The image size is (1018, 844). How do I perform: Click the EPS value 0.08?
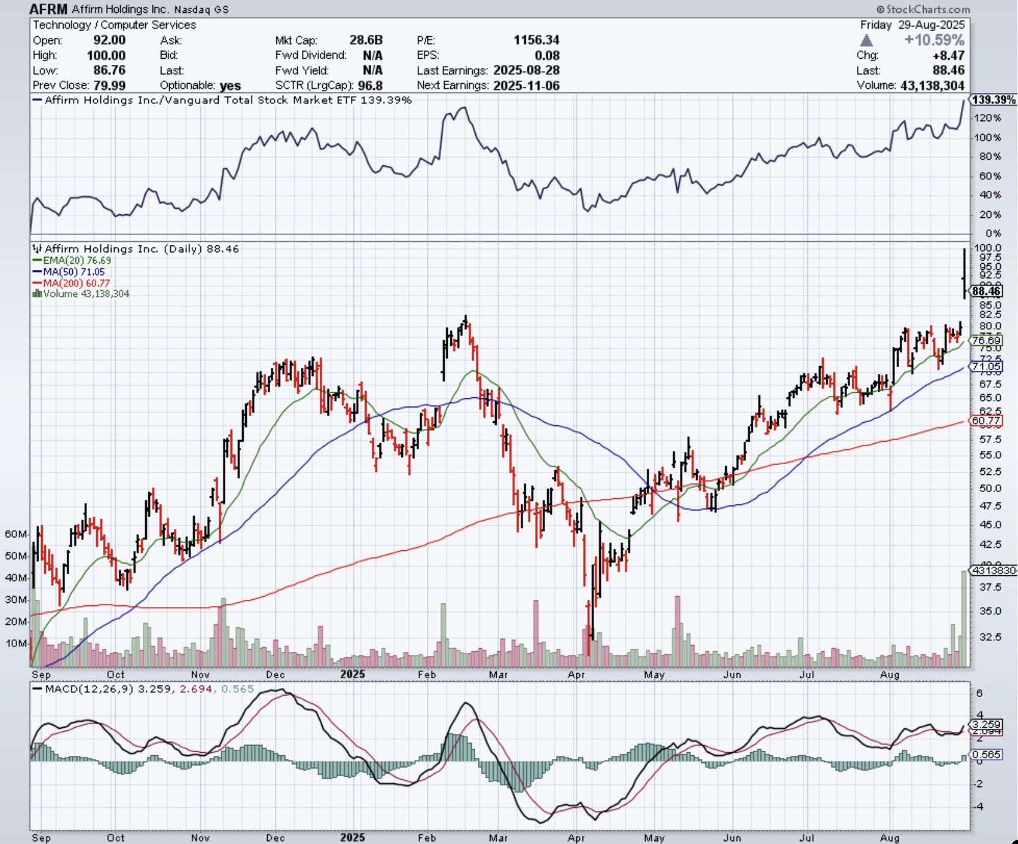coord(547,55)
